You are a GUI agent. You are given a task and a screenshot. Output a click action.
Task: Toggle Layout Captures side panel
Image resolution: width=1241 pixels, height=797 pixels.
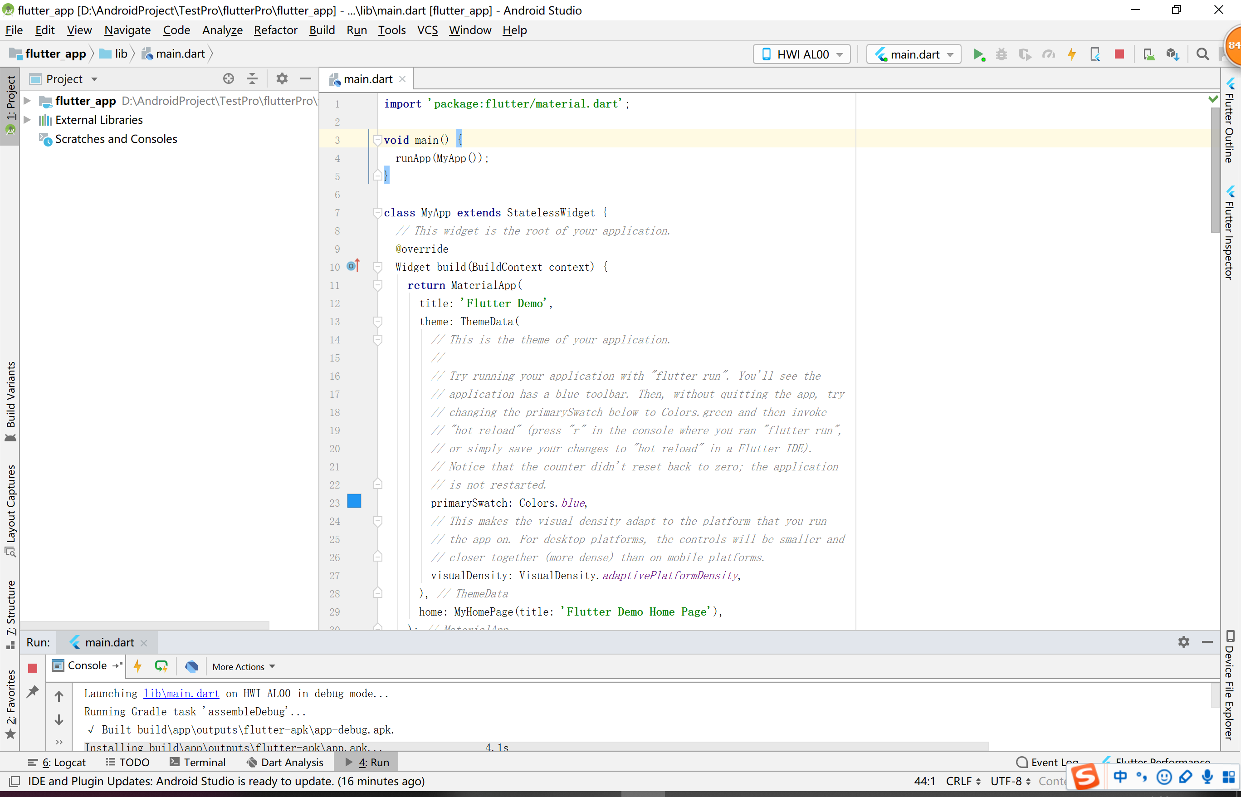(x=10, y=510)
